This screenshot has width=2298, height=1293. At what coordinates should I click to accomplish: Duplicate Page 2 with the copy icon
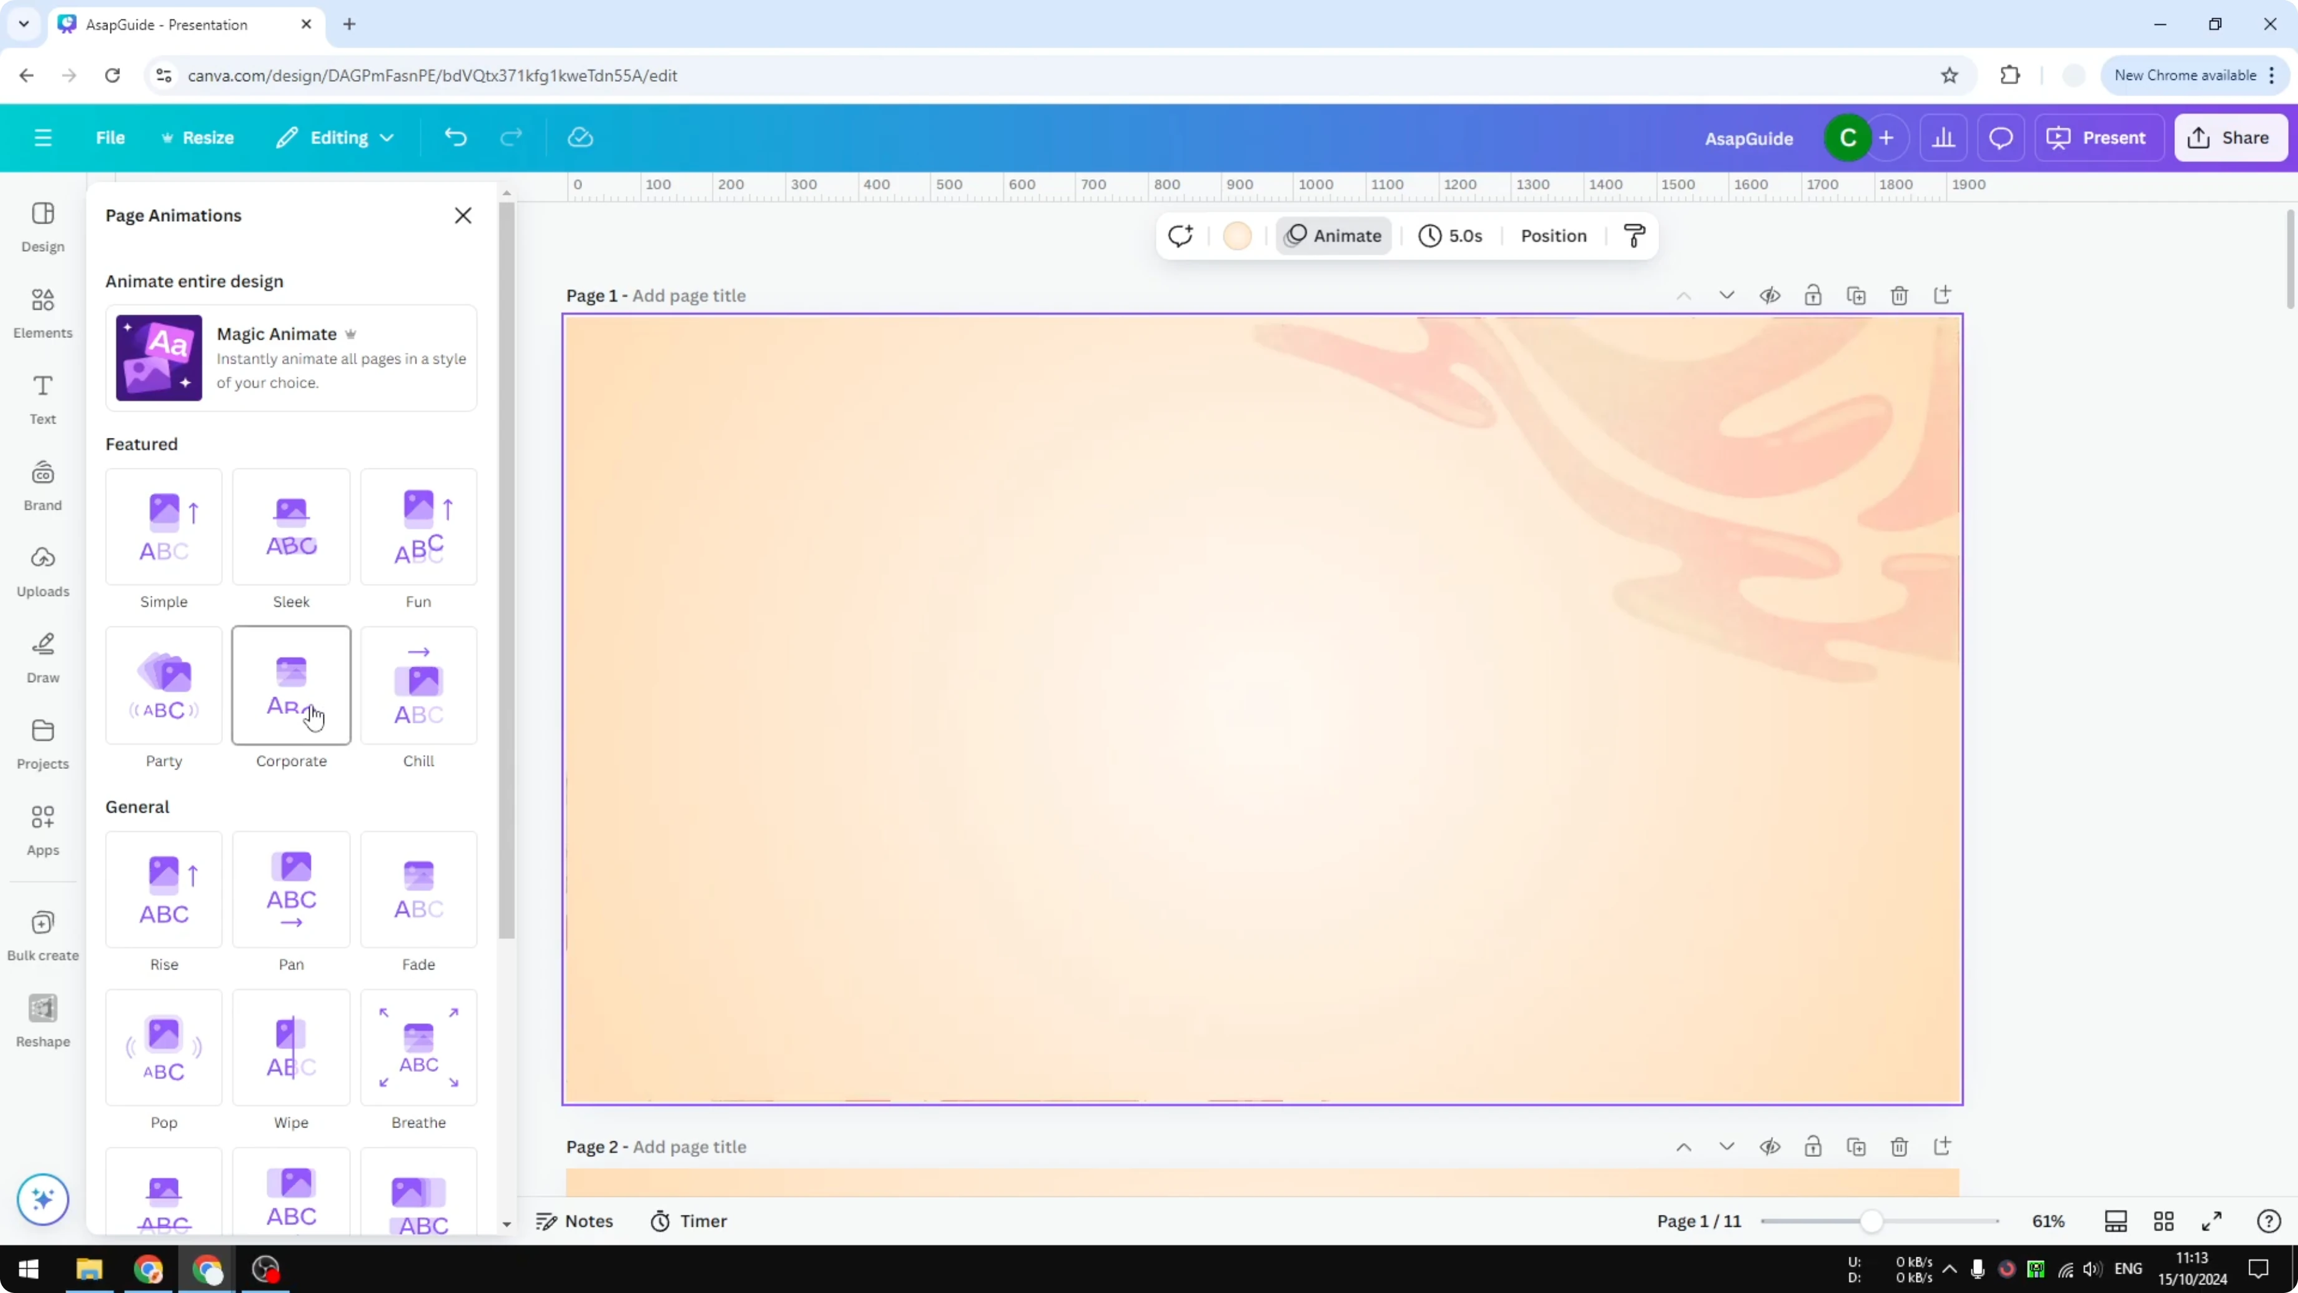1857,1147
